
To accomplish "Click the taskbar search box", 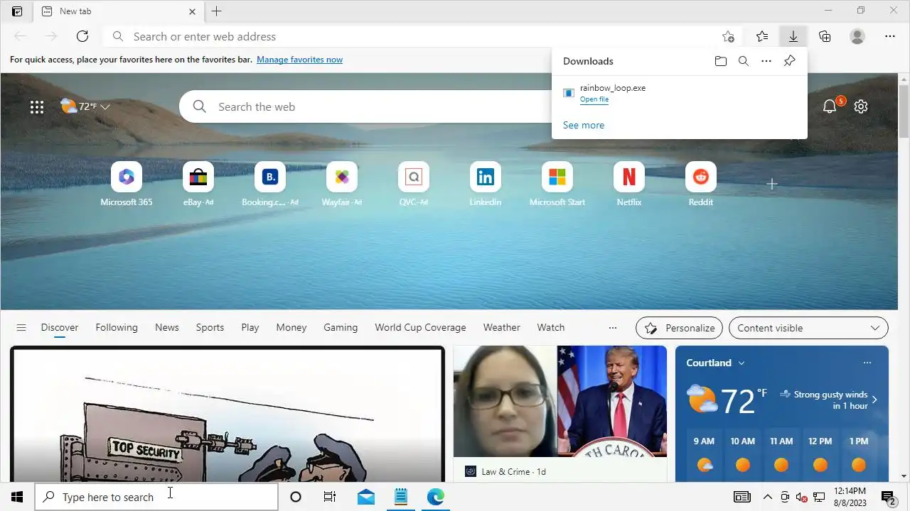I will coord(156,497).
